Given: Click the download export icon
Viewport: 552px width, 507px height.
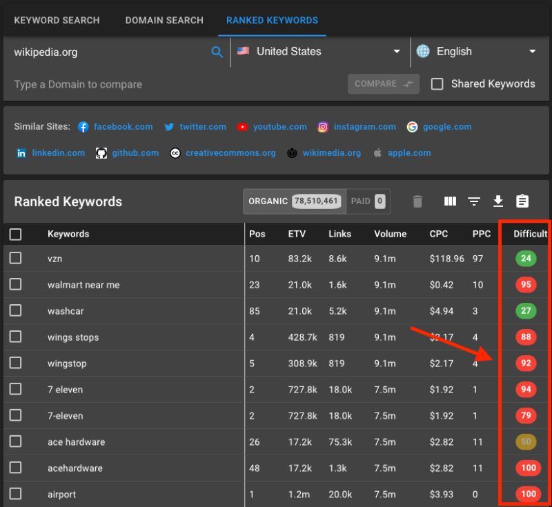Looking at the screenshot, I should 498,201.
